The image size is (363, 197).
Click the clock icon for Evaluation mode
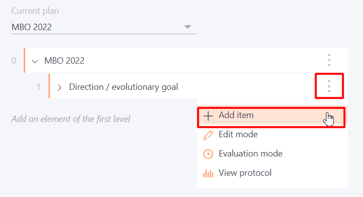click(208, 154)
